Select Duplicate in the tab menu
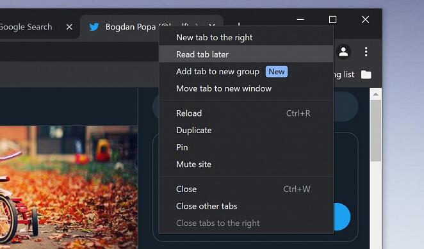Screen dimensions: 424x249 (246, 130)
